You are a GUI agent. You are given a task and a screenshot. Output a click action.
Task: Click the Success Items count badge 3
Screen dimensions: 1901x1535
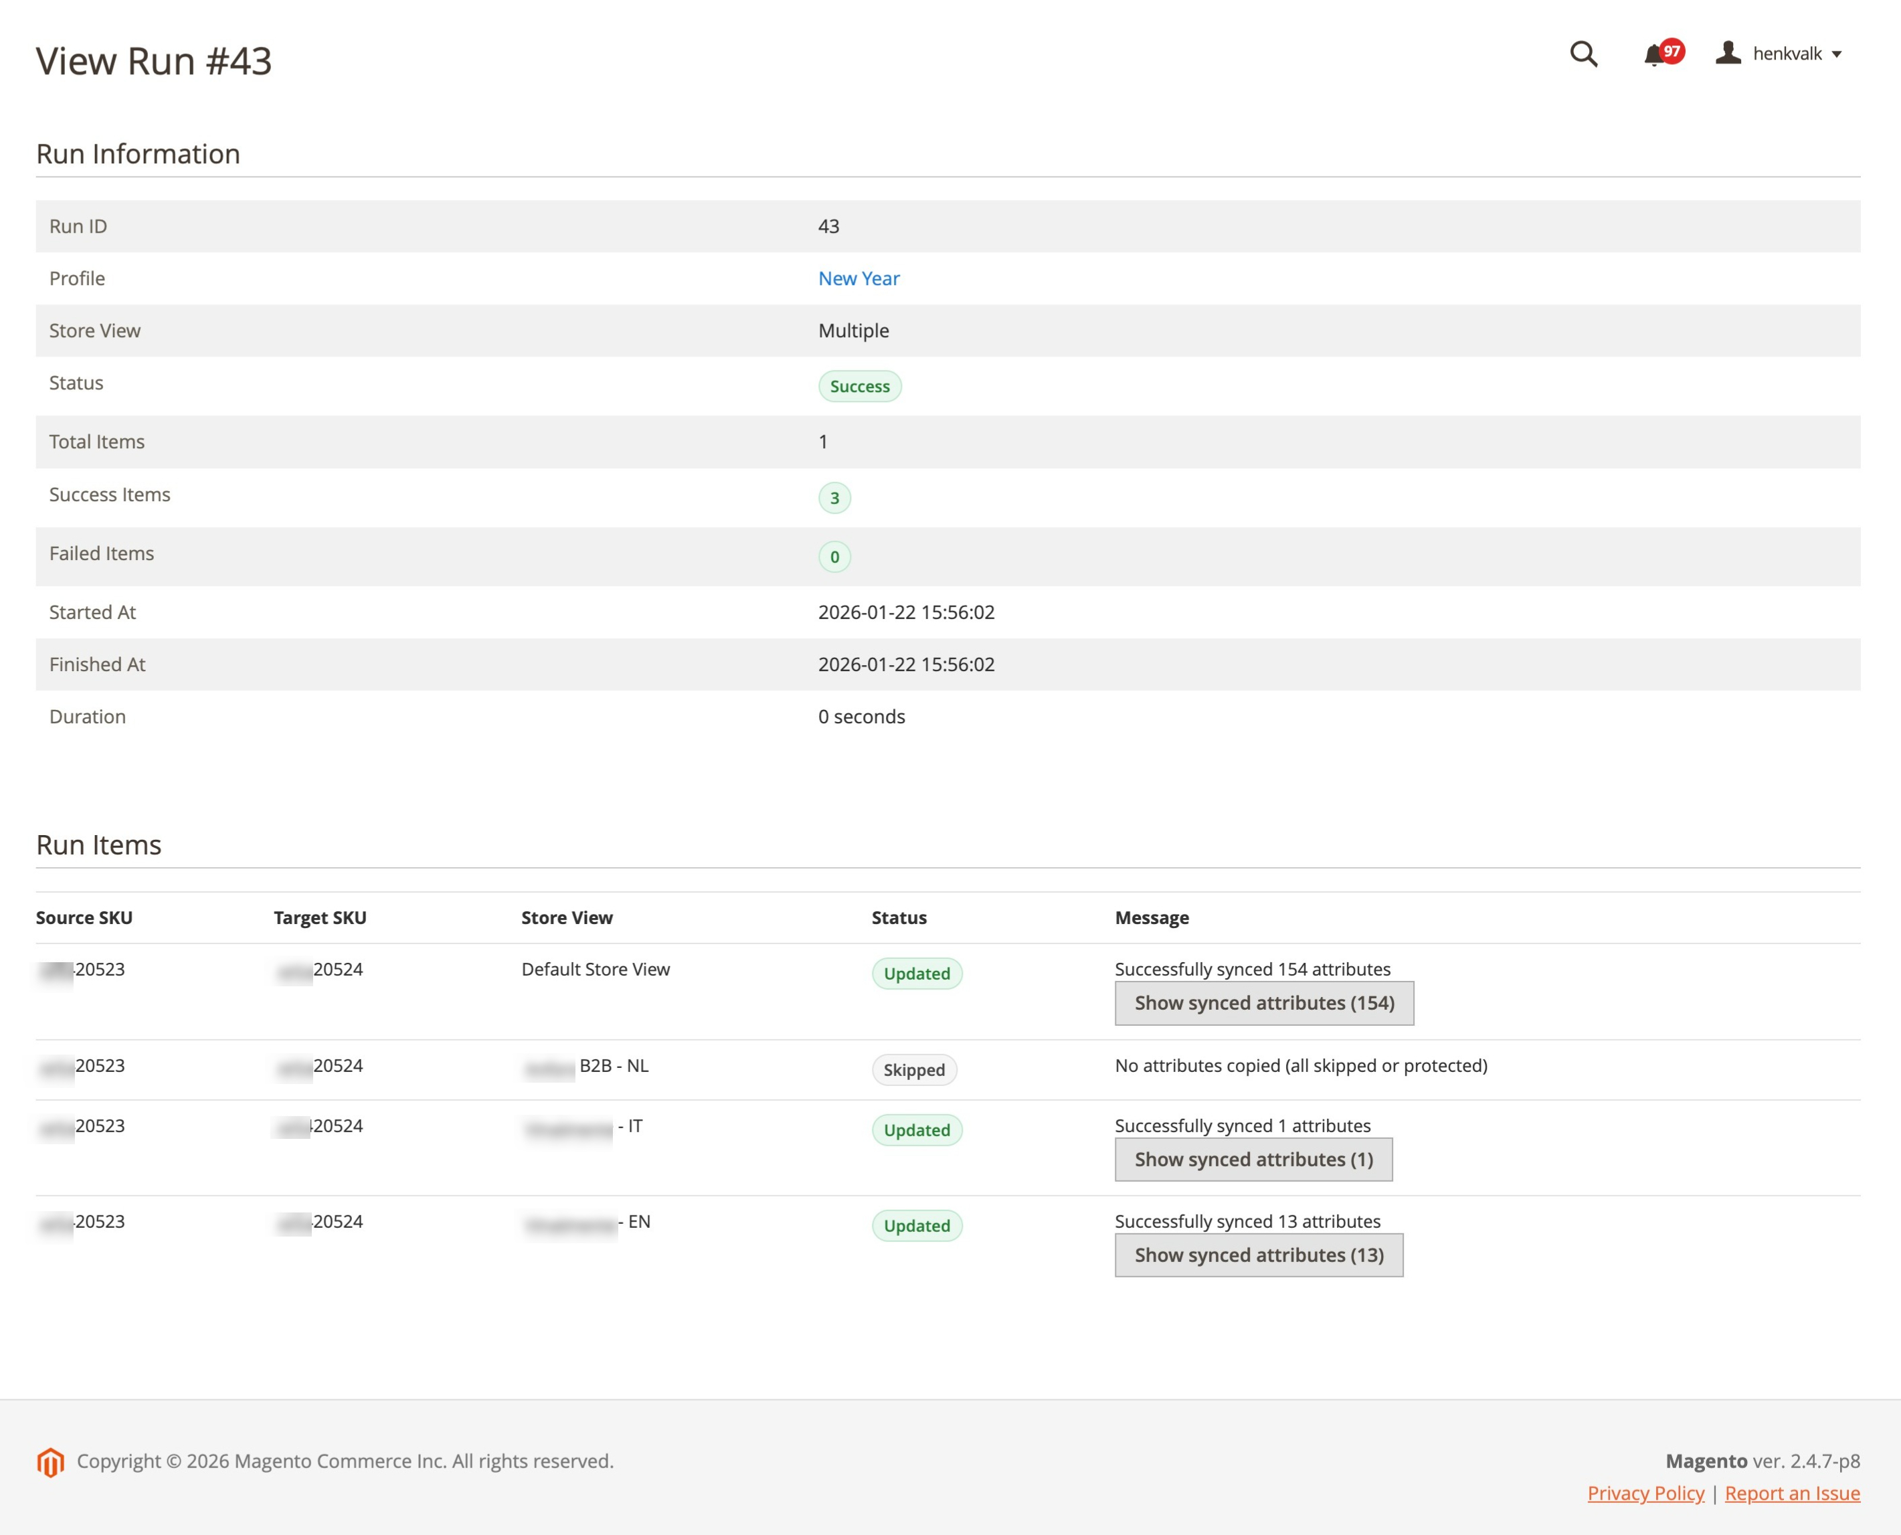click(834, 498)
